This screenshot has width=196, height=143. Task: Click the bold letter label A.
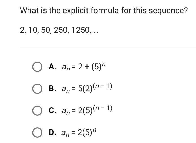click(x=53, y=67)
